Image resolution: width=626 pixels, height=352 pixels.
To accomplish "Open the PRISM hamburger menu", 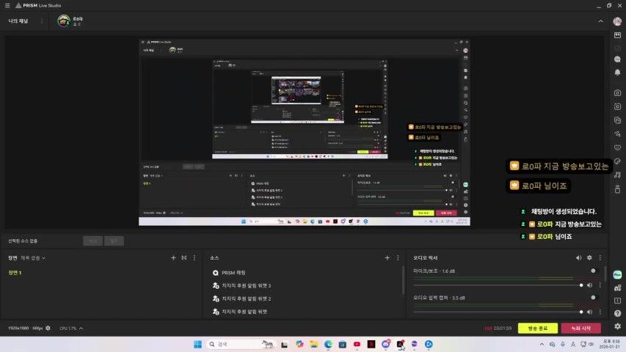I will [7, 6].
